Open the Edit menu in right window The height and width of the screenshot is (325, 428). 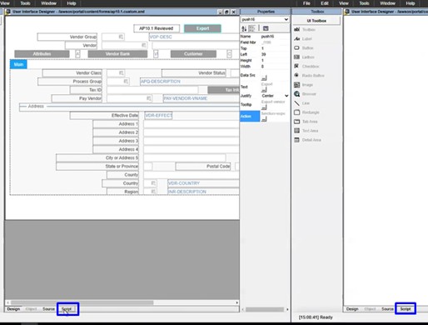coord(325,3)
